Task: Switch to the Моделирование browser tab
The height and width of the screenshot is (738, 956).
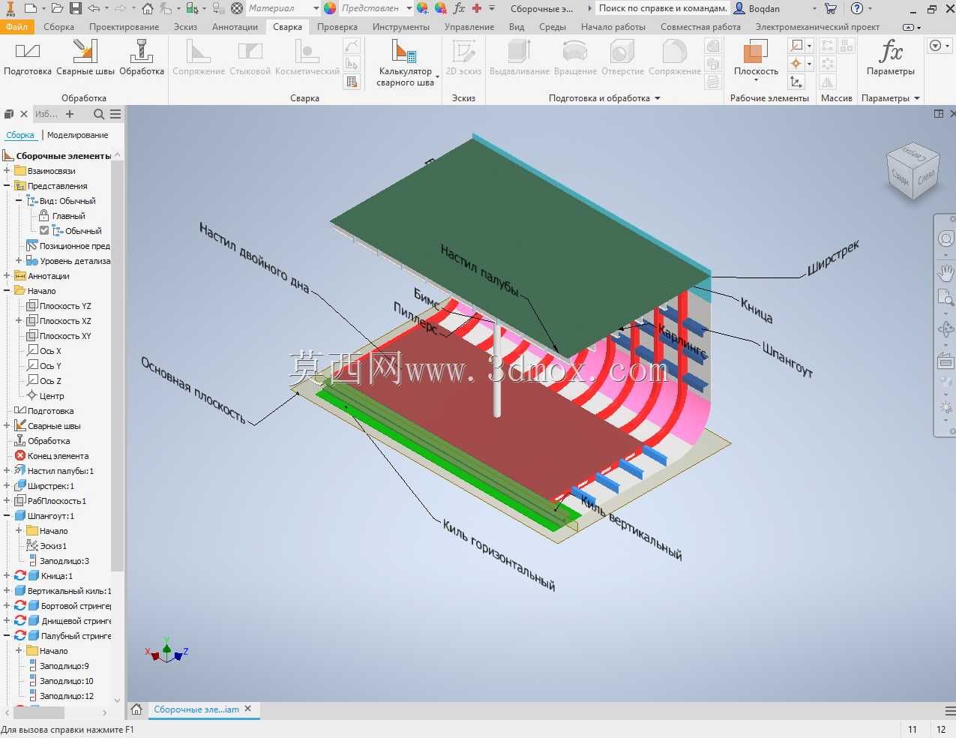Action: click(77, 135)
